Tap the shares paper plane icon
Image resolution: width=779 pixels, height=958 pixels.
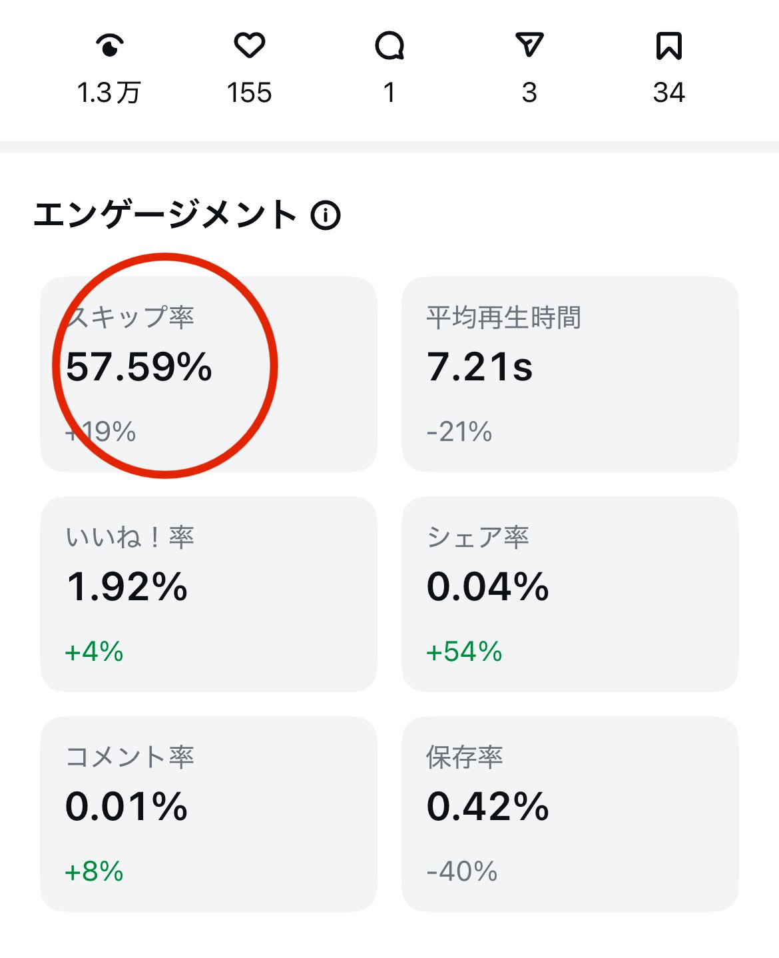coord(529,45)
